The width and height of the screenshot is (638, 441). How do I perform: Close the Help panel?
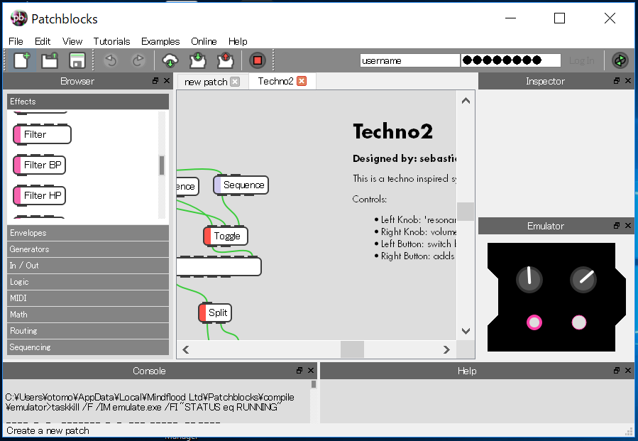click(628, 370)
